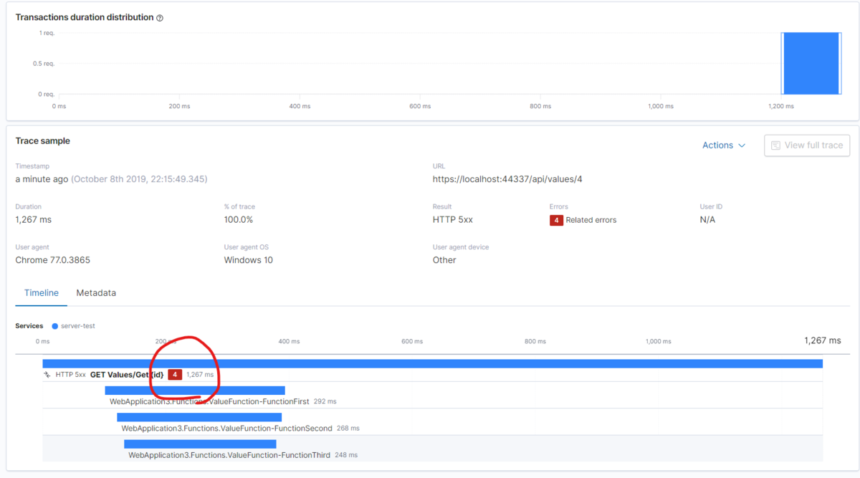
Task: Open the ValueFunction-FunctionThird span label
Action: [x=229, y=455]
